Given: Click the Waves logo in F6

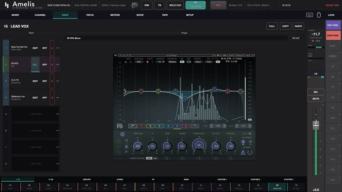Looking at the screenshot, I should point(115,55).
